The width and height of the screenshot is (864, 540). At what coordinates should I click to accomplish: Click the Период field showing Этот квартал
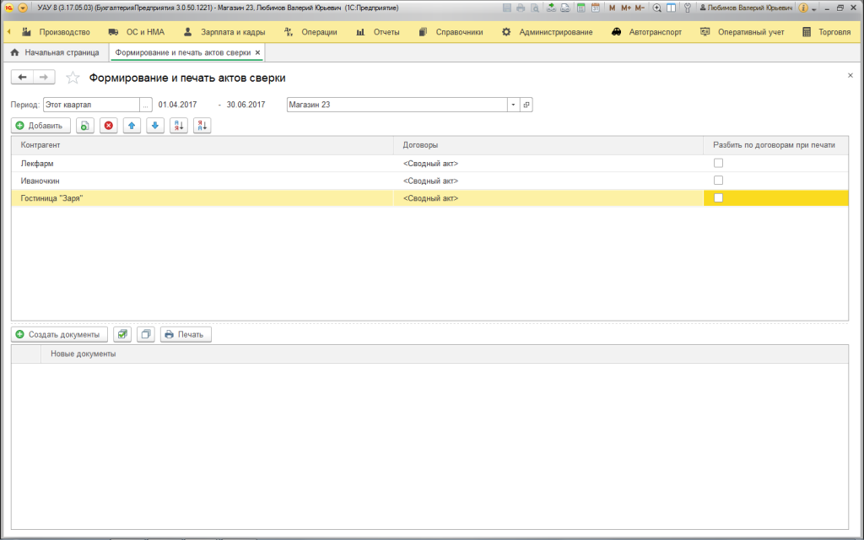point(91,105)
